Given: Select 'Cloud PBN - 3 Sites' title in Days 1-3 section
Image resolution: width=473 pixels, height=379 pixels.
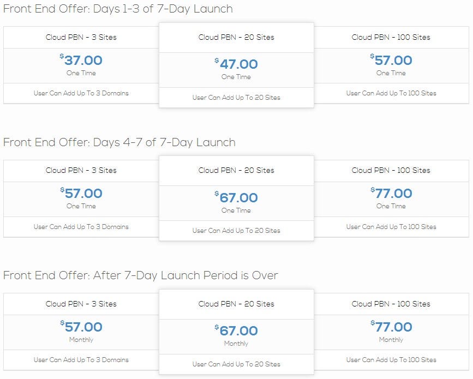Looking at the screenshot, I should tap(81, 37).
